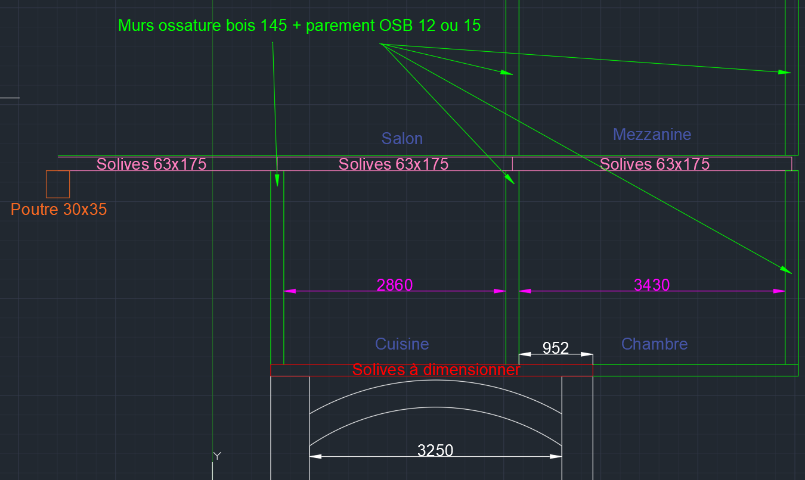
Task: Click the leftmost Solives 63x175 label
Action: (151, 164)
